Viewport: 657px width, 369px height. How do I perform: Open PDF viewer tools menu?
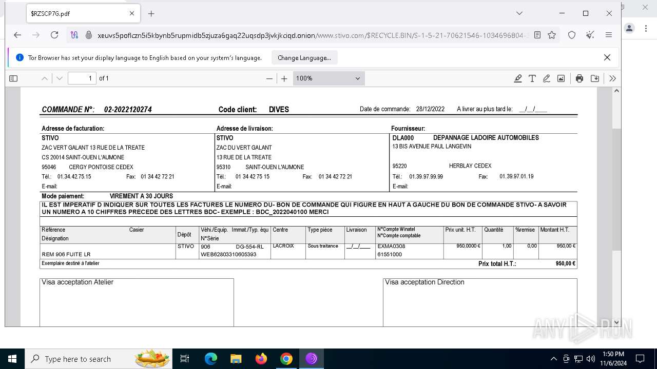coord(612,78)
